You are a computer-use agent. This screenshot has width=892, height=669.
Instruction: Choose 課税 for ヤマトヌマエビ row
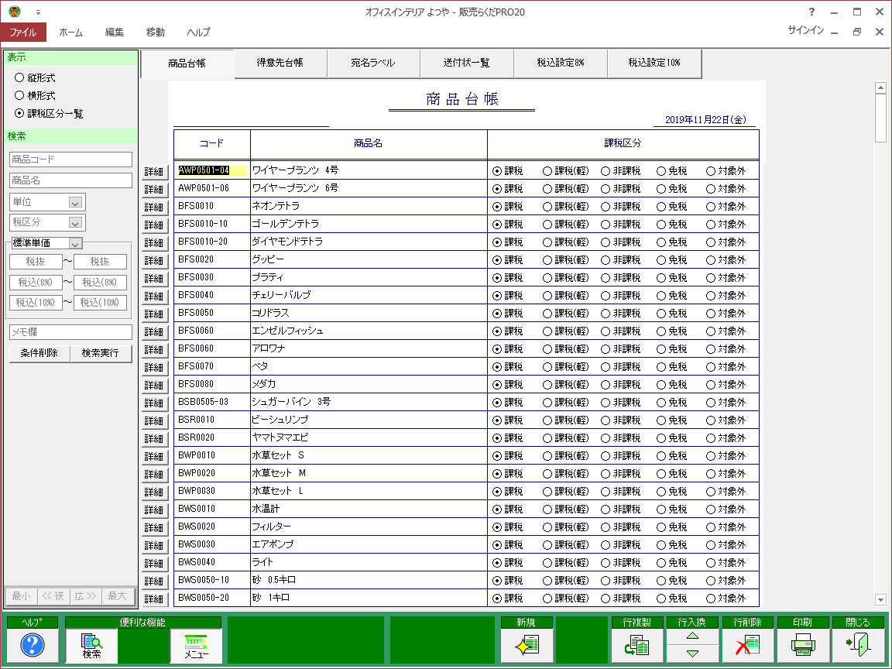point(497,438)
